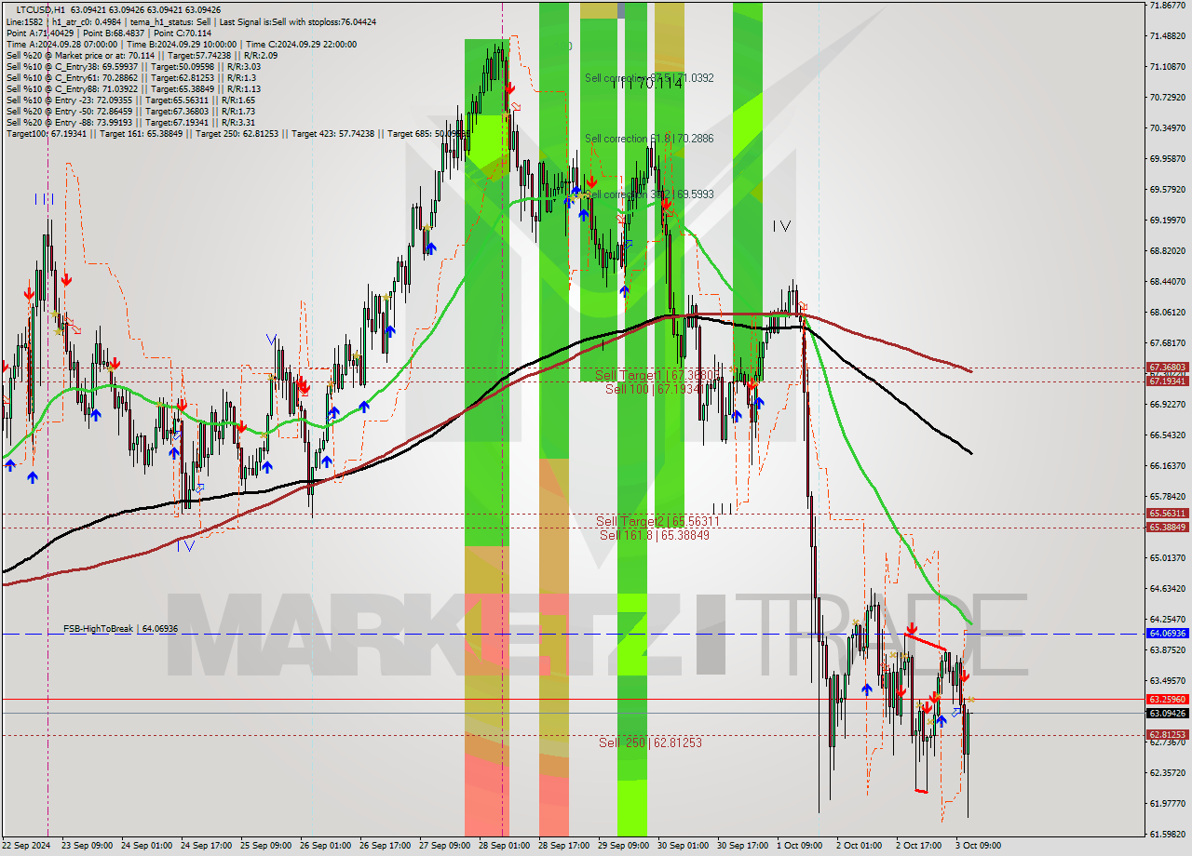
Task: Click the red 63.25960 price tag
Action: pos(1167,699)
